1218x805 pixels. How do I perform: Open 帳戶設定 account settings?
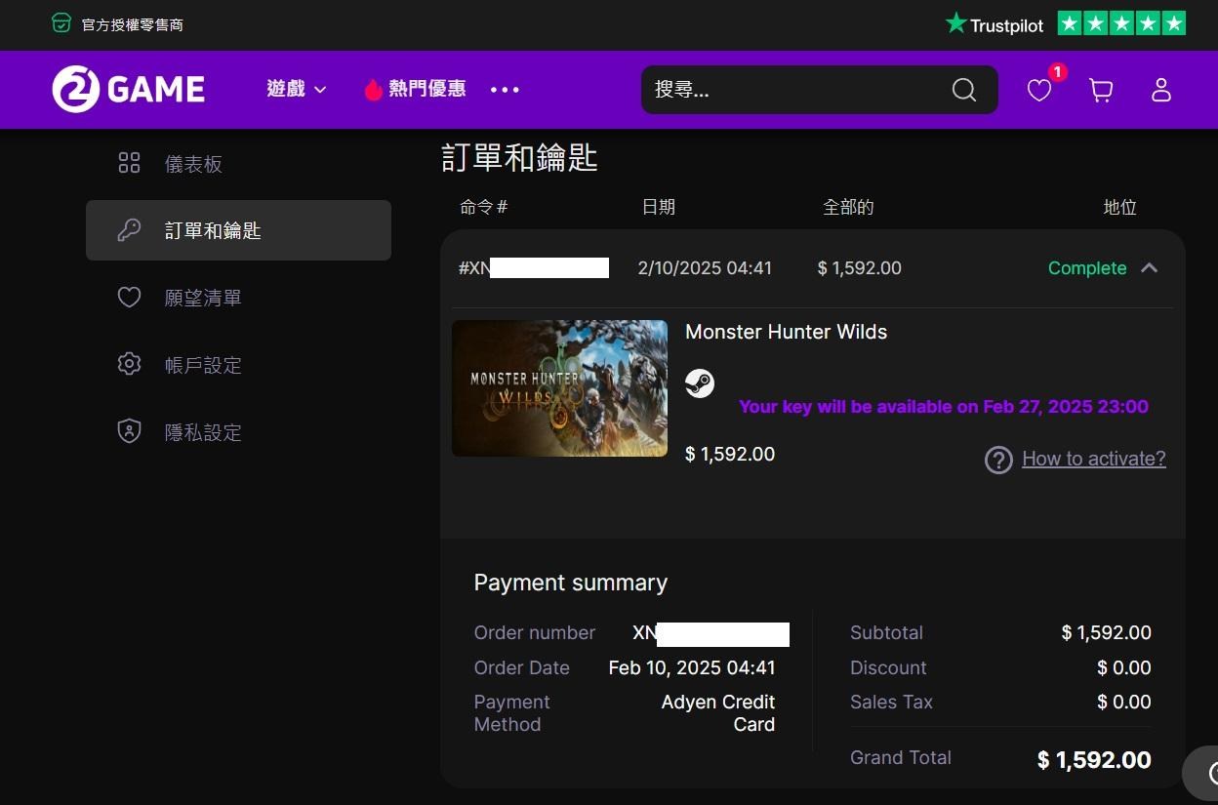point(203,365)
